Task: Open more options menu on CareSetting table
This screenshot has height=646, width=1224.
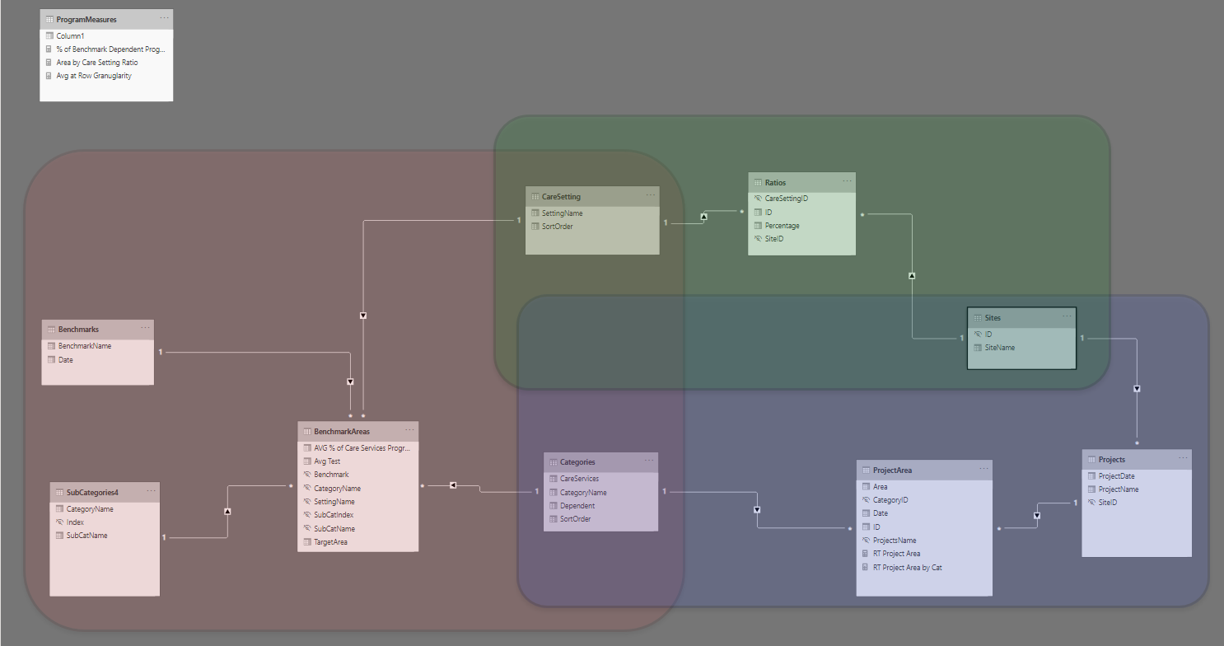Action: (652, 195)
